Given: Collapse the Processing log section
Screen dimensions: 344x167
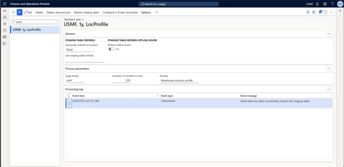Looking at the screenshot, I should (329, 89).
